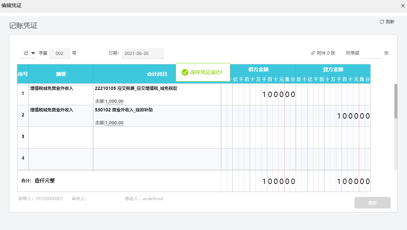This screenshot has width=407, height=230.
Task: Click the green success checkmark icon
Action: pos(185,72)
